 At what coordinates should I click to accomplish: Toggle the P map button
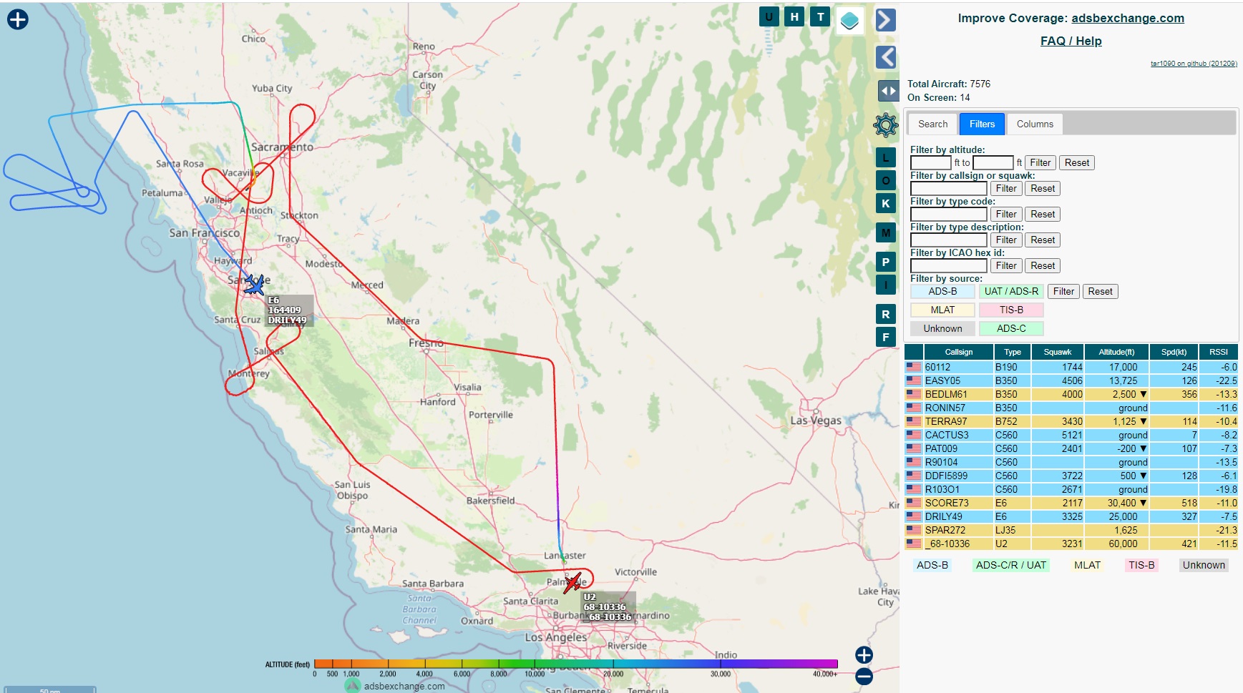pos(886,262)
